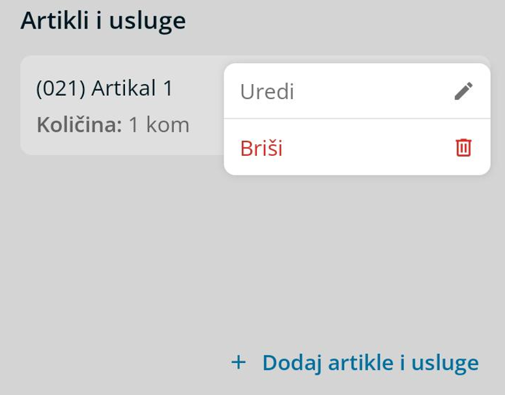Tap the Artikal 1 item title
Image resolution: width=505 pixels, height=395 pixels.
click(x=132, y=88)
